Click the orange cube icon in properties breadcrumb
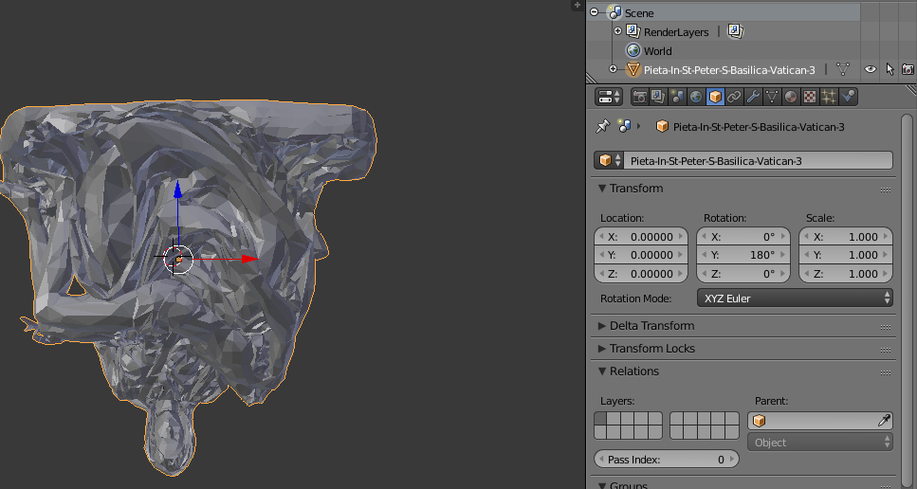The height and width of the screenshot is (489, 917). coord(662,127)
